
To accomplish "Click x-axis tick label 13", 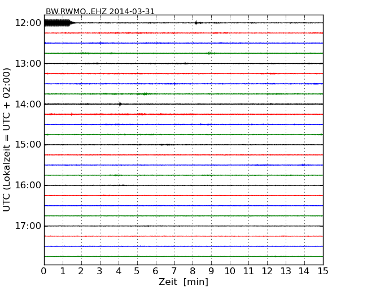I will coord(286,271).
